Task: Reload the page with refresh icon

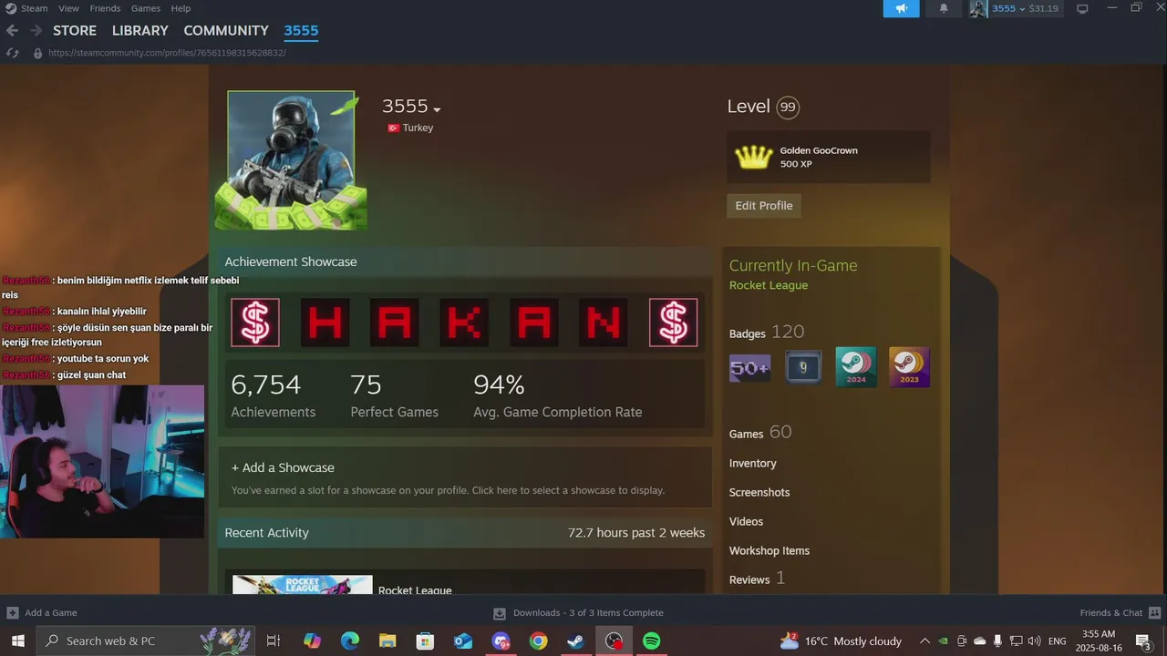Action: click(12, 53)
